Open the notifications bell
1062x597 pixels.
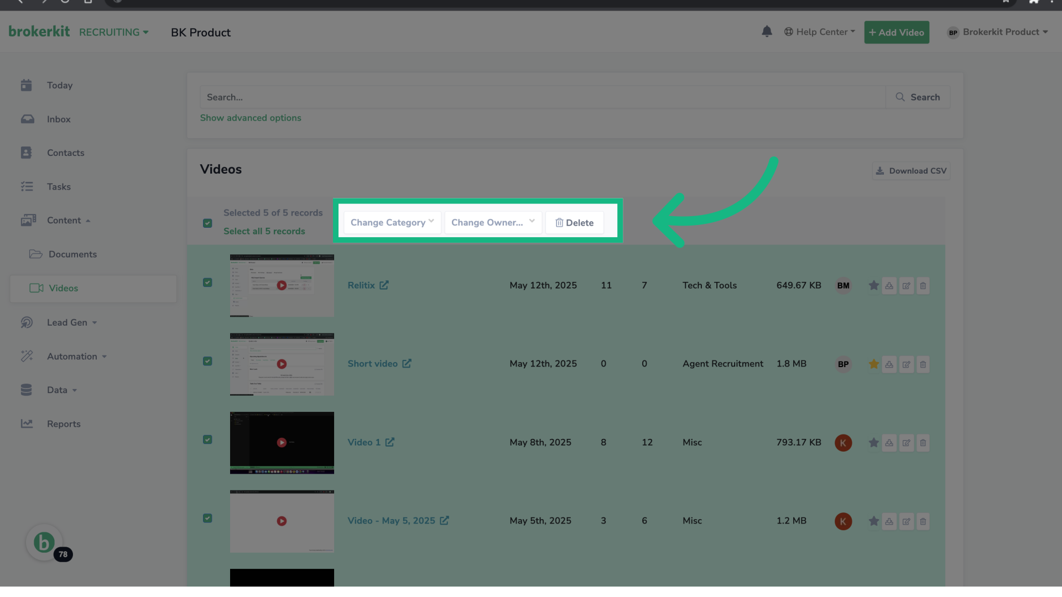(767, 32)
